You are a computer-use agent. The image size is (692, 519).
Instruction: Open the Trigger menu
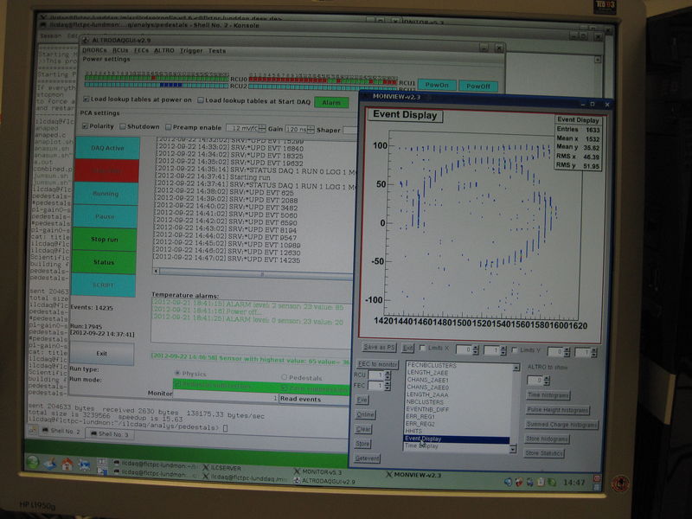coord(191,51)
